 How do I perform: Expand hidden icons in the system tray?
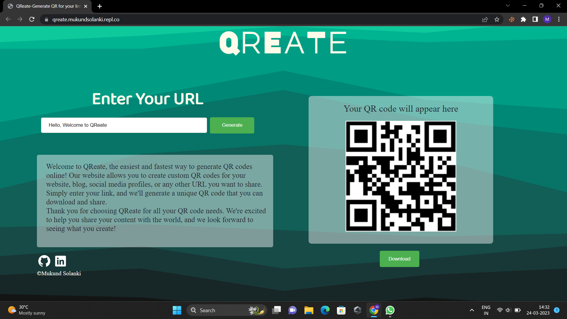(x=472, y=310)
